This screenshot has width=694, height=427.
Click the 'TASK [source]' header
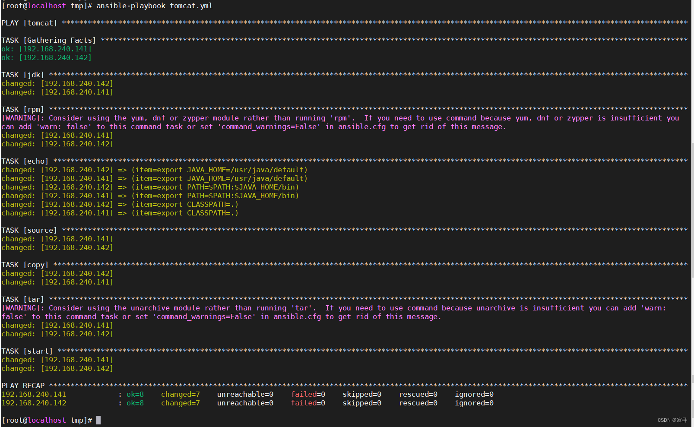click(29, 231)
